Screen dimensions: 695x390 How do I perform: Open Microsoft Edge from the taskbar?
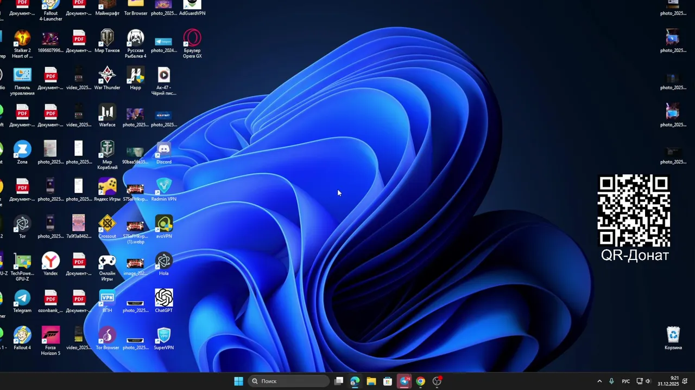tap(355, 381)
